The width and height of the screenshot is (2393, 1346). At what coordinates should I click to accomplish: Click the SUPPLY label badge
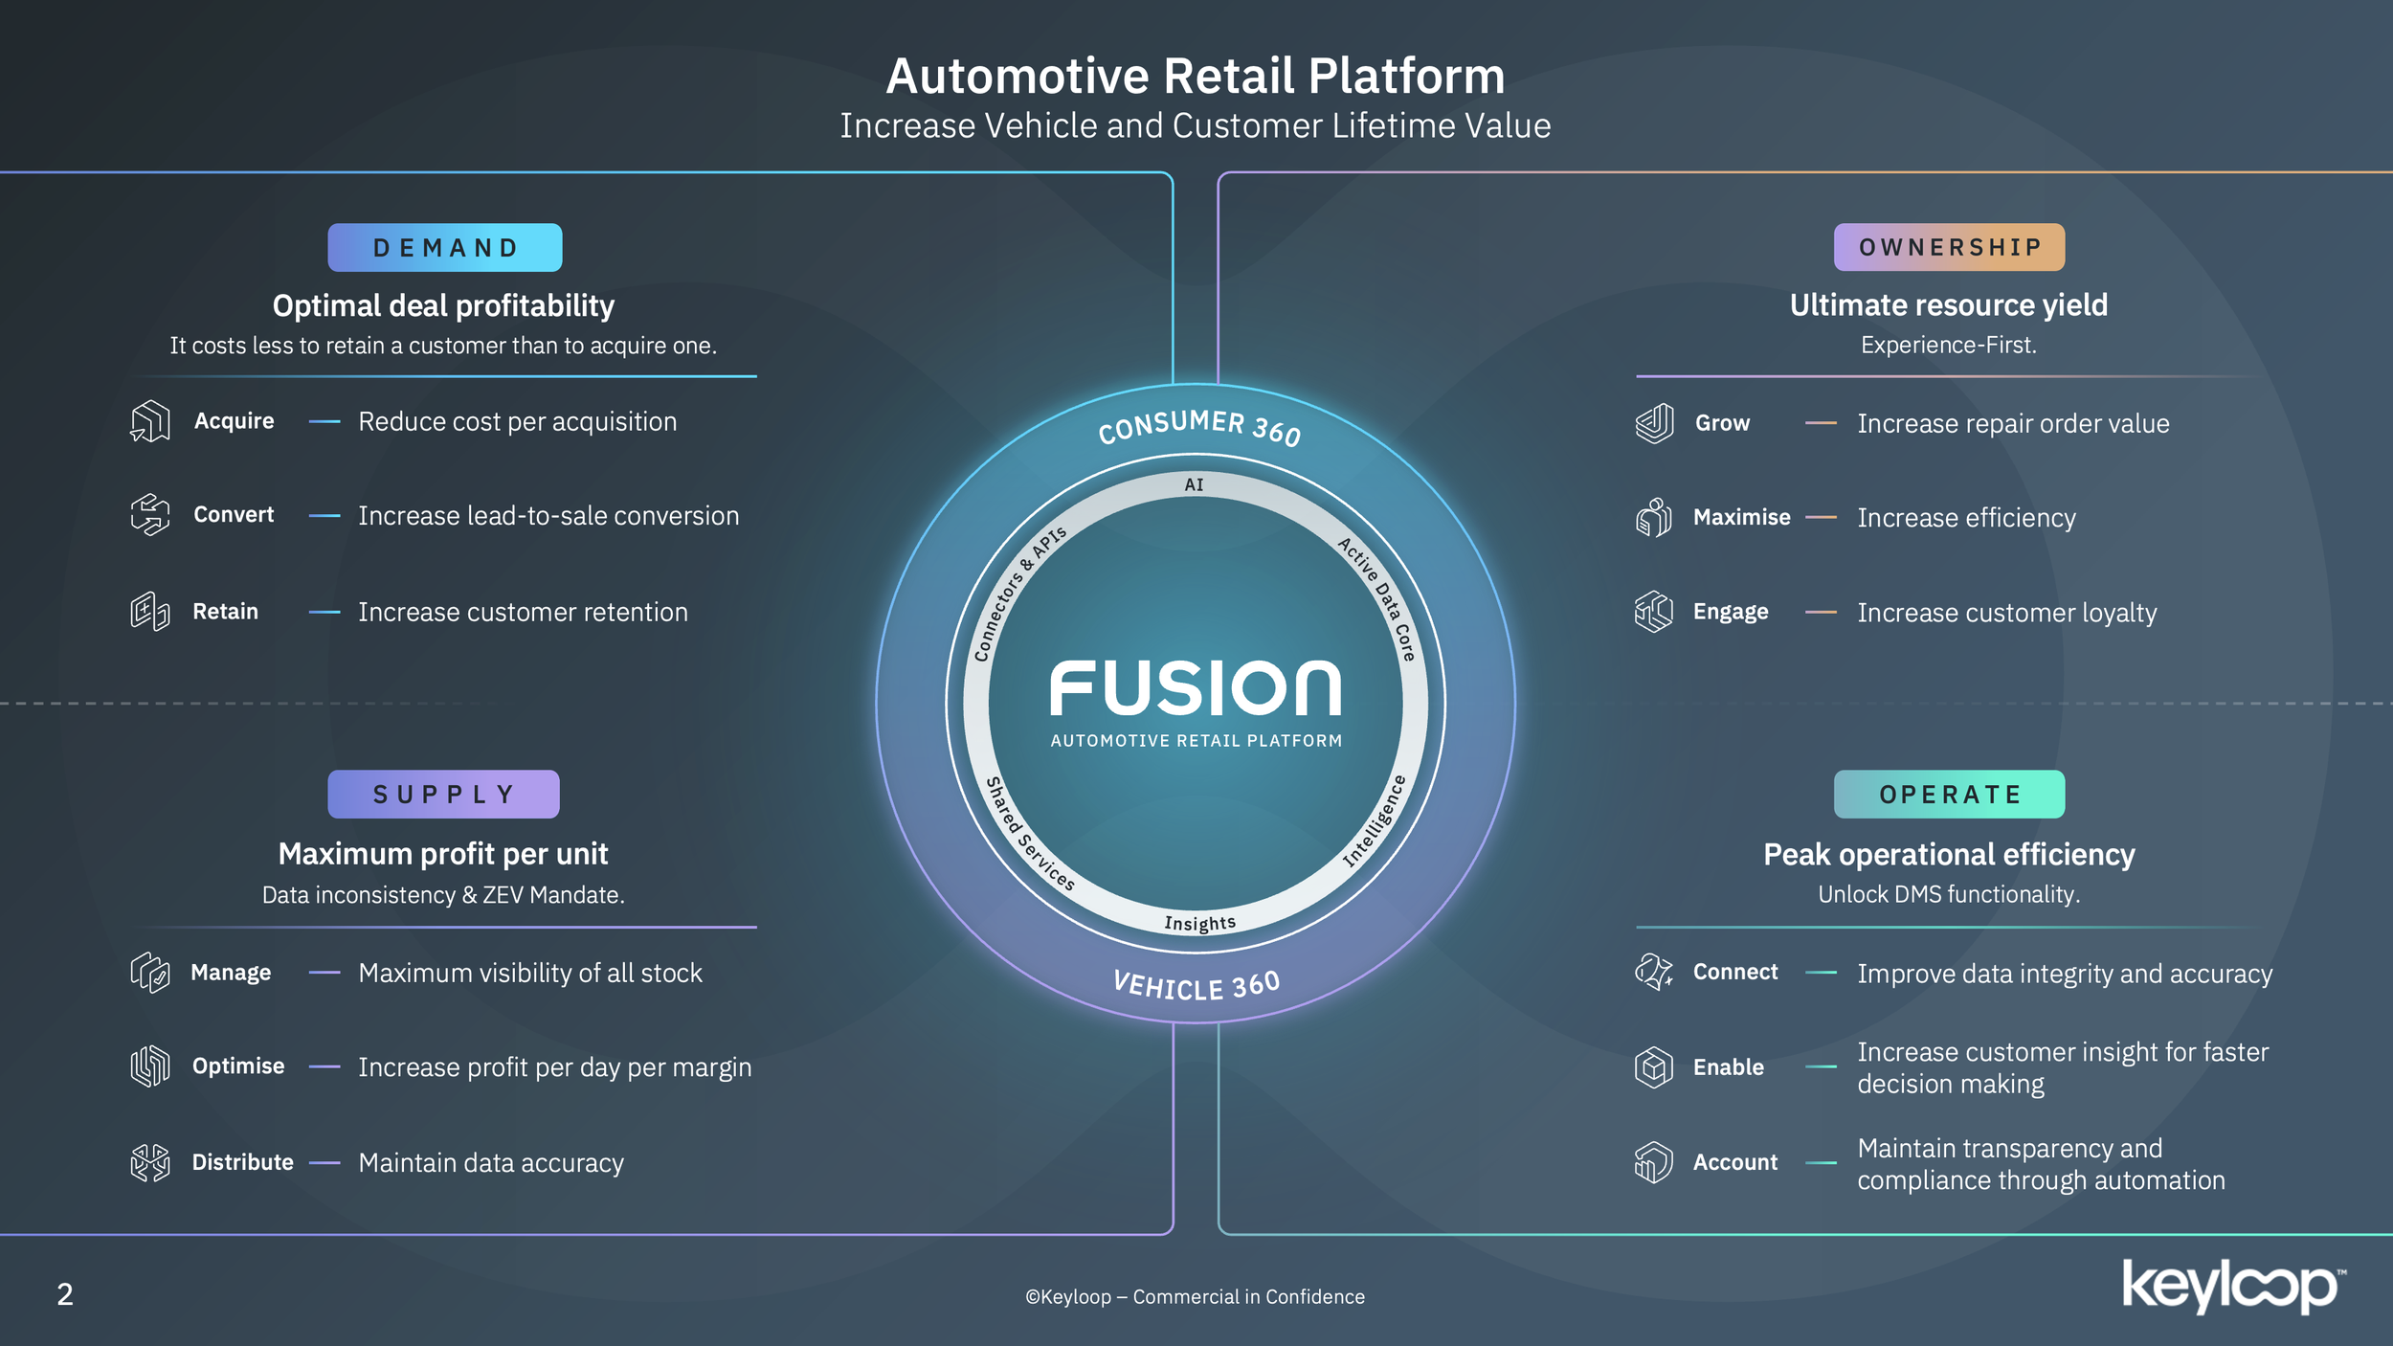[x=443, y=795]
